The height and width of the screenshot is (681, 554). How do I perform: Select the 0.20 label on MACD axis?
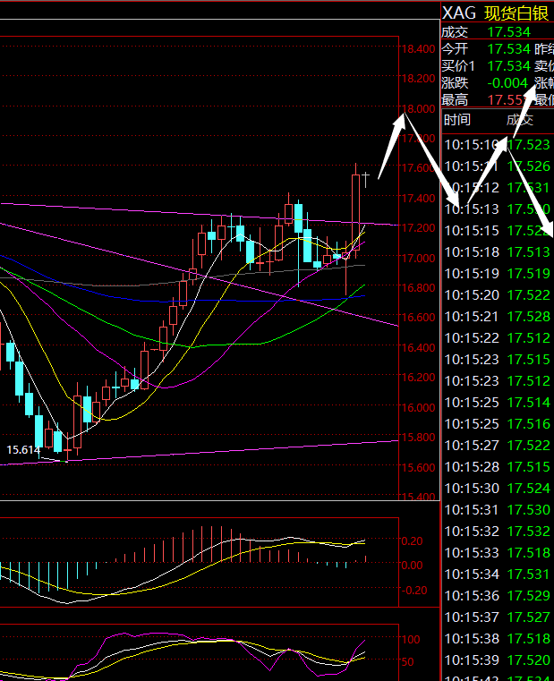coord(412,541)
